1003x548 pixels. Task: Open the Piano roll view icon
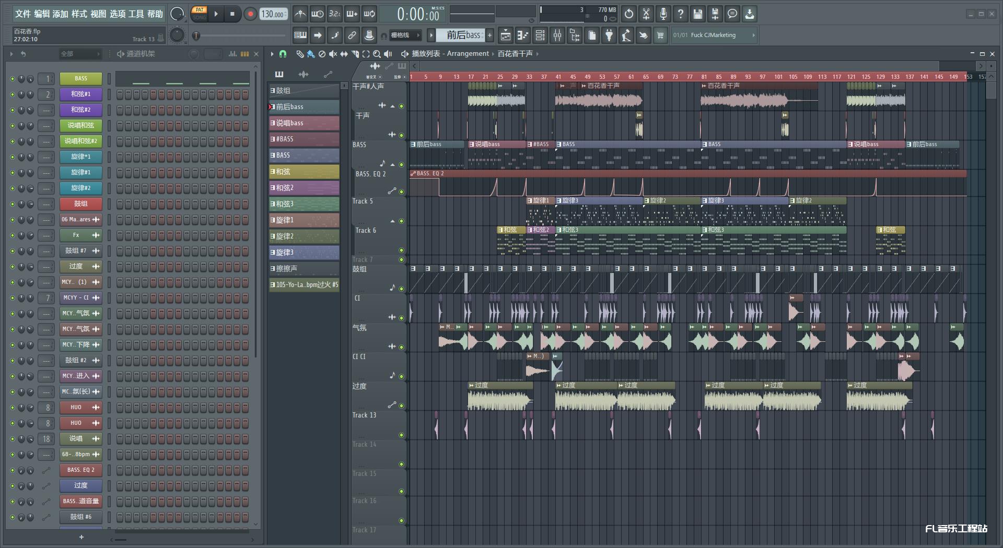[x=523, y=35]
